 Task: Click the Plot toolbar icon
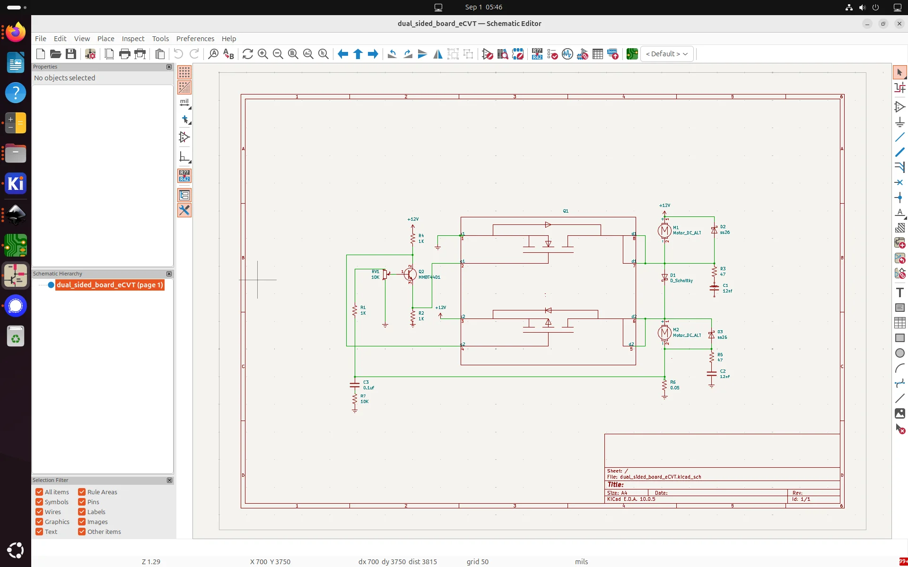pyautogui.click(x=140, y=54)
